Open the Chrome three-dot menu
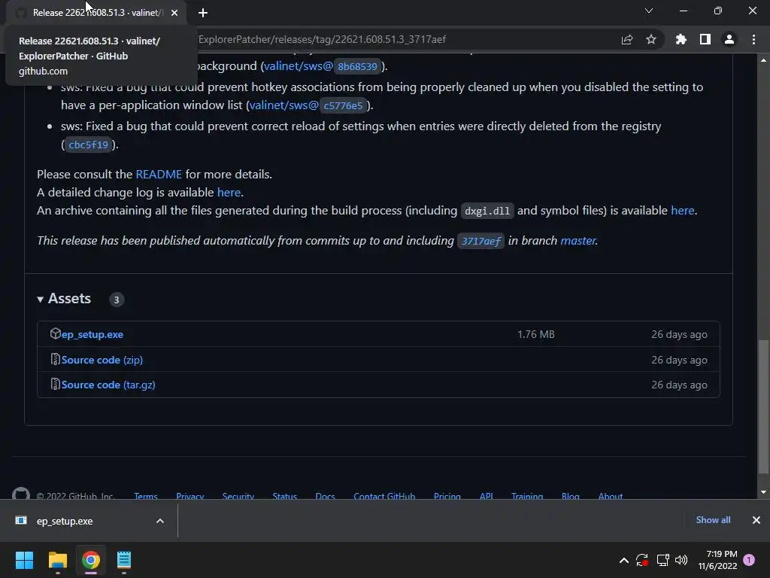The image size is (770, 578). click(753, 39)
